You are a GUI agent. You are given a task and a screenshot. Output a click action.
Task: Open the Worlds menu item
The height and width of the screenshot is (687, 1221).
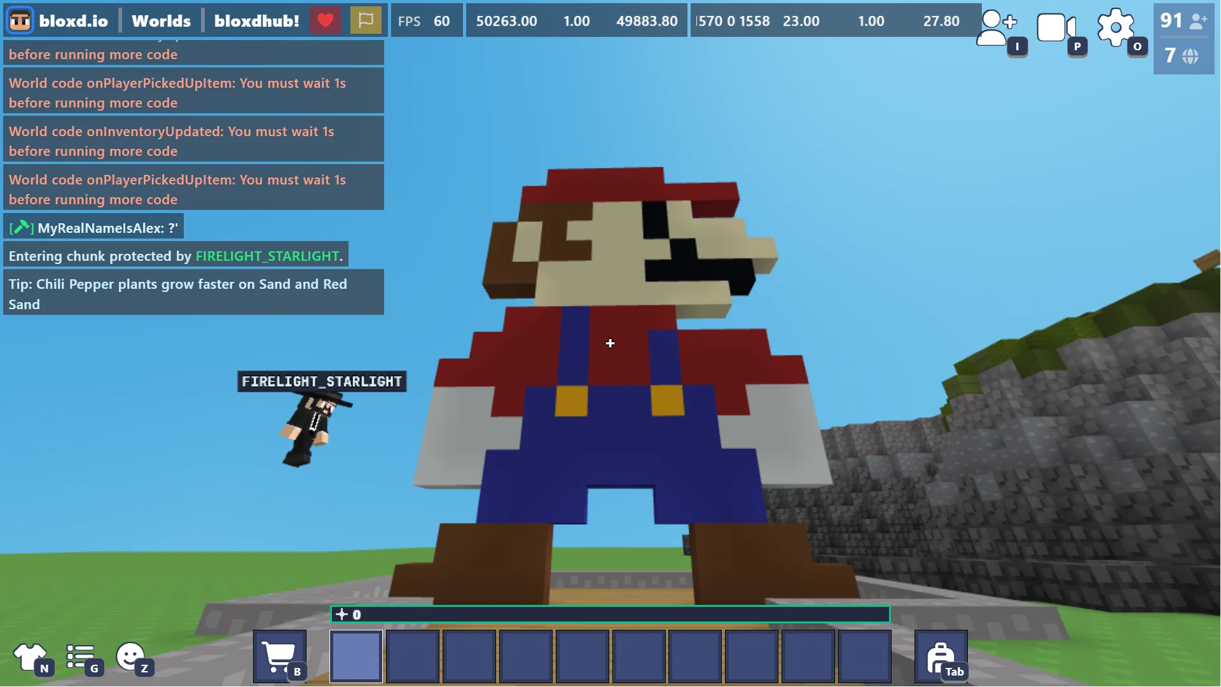161,21
